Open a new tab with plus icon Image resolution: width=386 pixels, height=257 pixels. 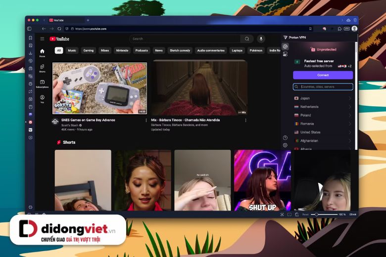point(88,20)
